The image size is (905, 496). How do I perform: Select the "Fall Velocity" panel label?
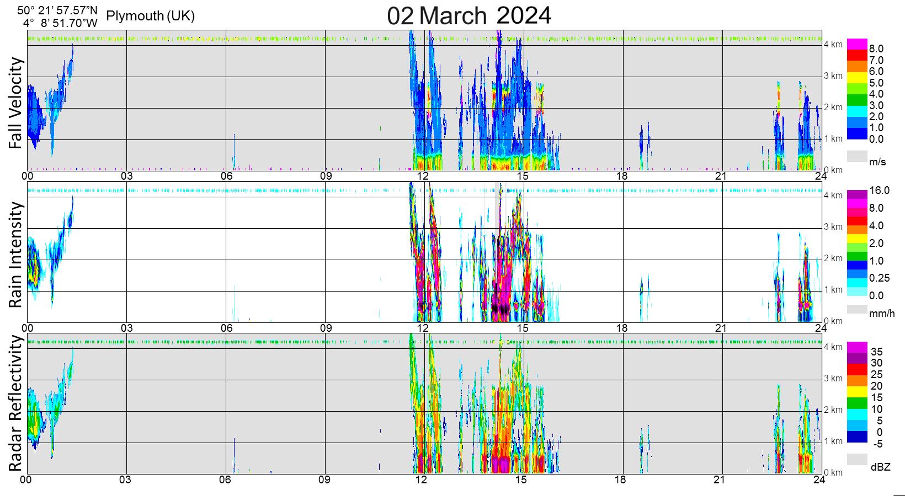tap(17, 103)
